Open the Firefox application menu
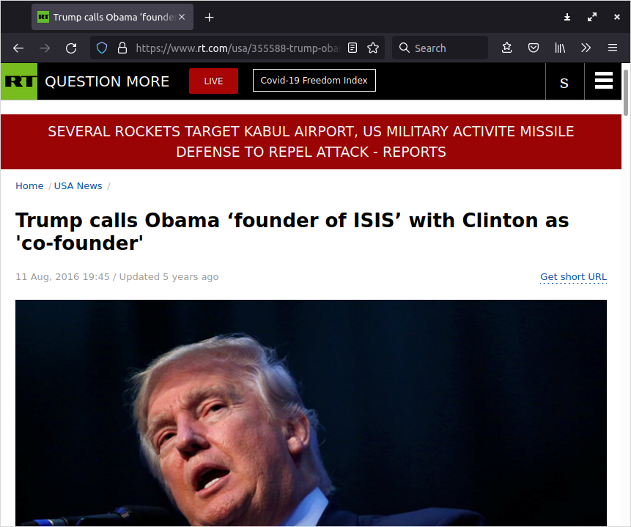The width and height of the screenshot is (631, 527). [613, 48]
